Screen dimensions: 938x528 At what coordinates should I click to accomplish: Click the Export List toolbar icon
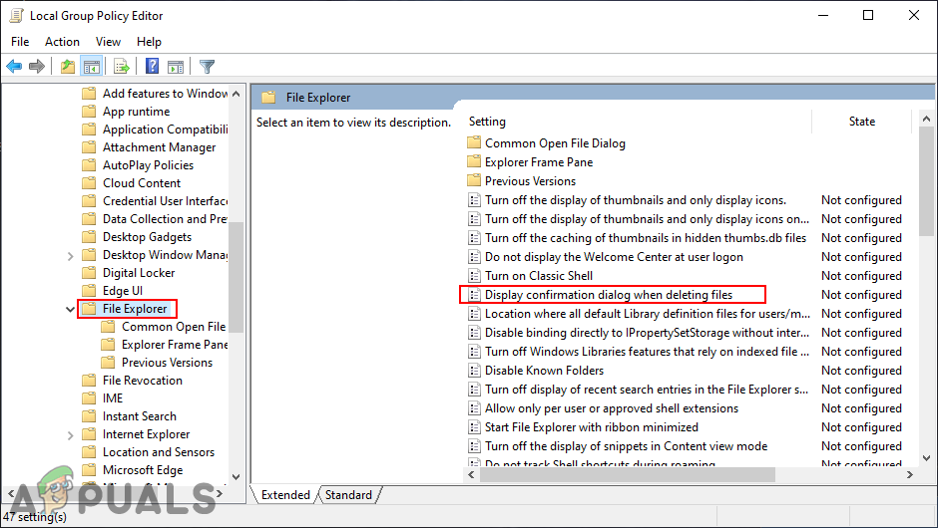pyautogui.click(x=122, y=67)
